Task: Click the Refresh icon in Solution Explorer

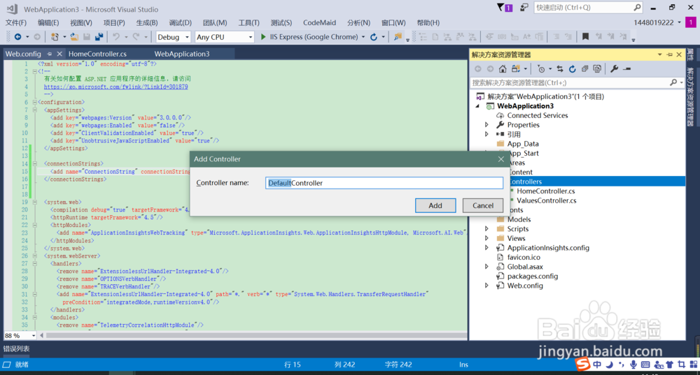Action: pyautogui.click(x=573, y=69)
